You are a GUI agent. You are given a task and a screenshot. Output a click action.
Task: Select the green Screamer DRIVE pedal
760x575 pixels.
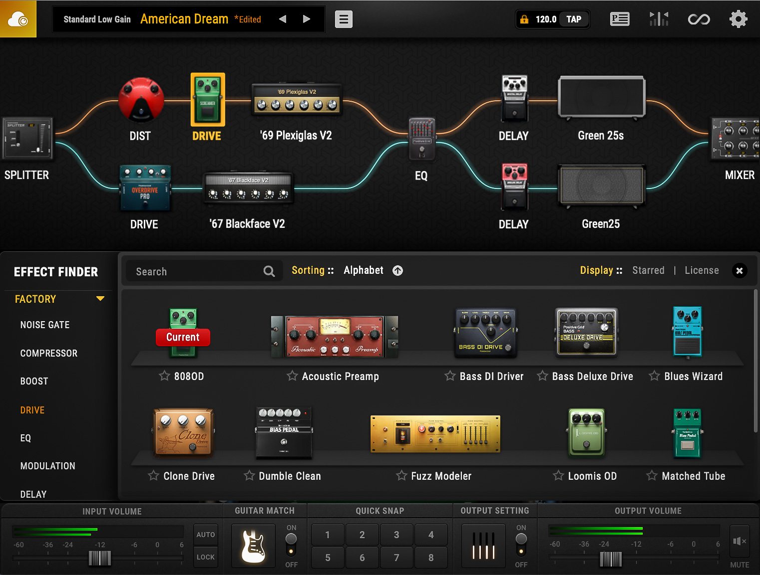208,100
